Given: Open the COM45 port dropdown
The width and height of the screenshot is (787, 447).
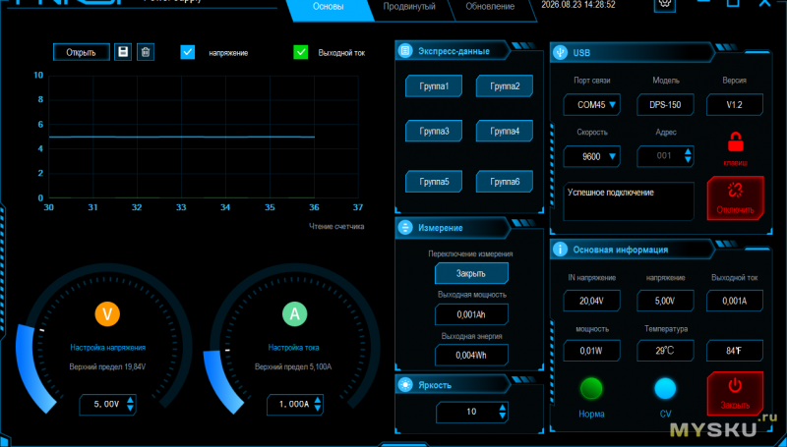Looking at the screenshot, I should point(592,105).
